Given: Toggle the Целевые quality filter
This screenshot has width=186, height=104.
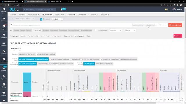Looking at the screenshot, I should click(x=46, y=30).
